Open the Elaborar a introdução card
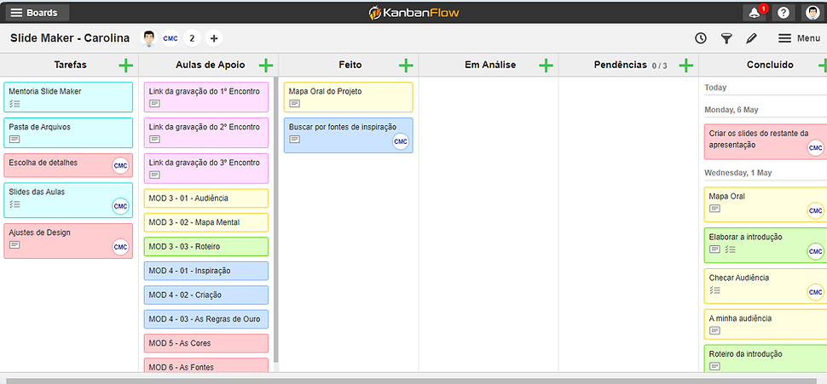The height and width of the screenshot is (384, 827). click(x=766, y=245)
